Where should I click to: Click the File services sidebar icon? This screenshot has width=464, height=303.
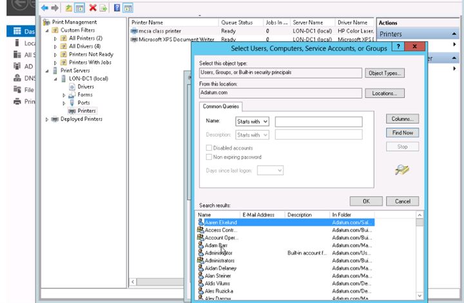point(17,90)
